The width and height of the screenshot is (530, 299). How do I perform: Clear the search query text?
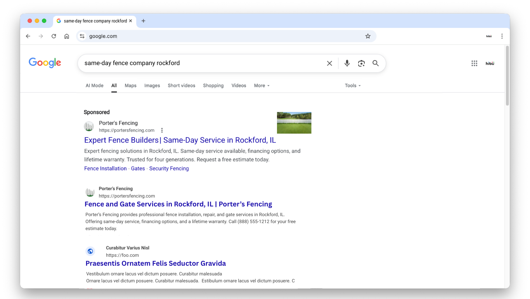(x=329, y=63)
